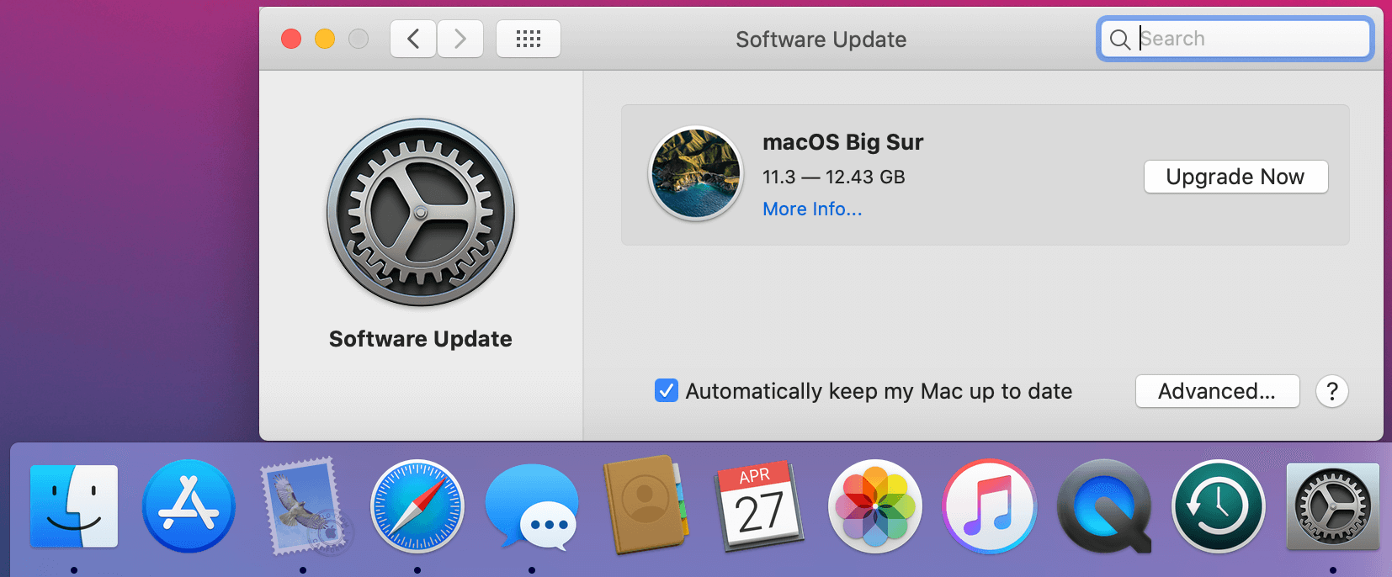1392x577 pixels.
Task: Open QuickTime Player from the Dock
Action: click(1104, 506)
